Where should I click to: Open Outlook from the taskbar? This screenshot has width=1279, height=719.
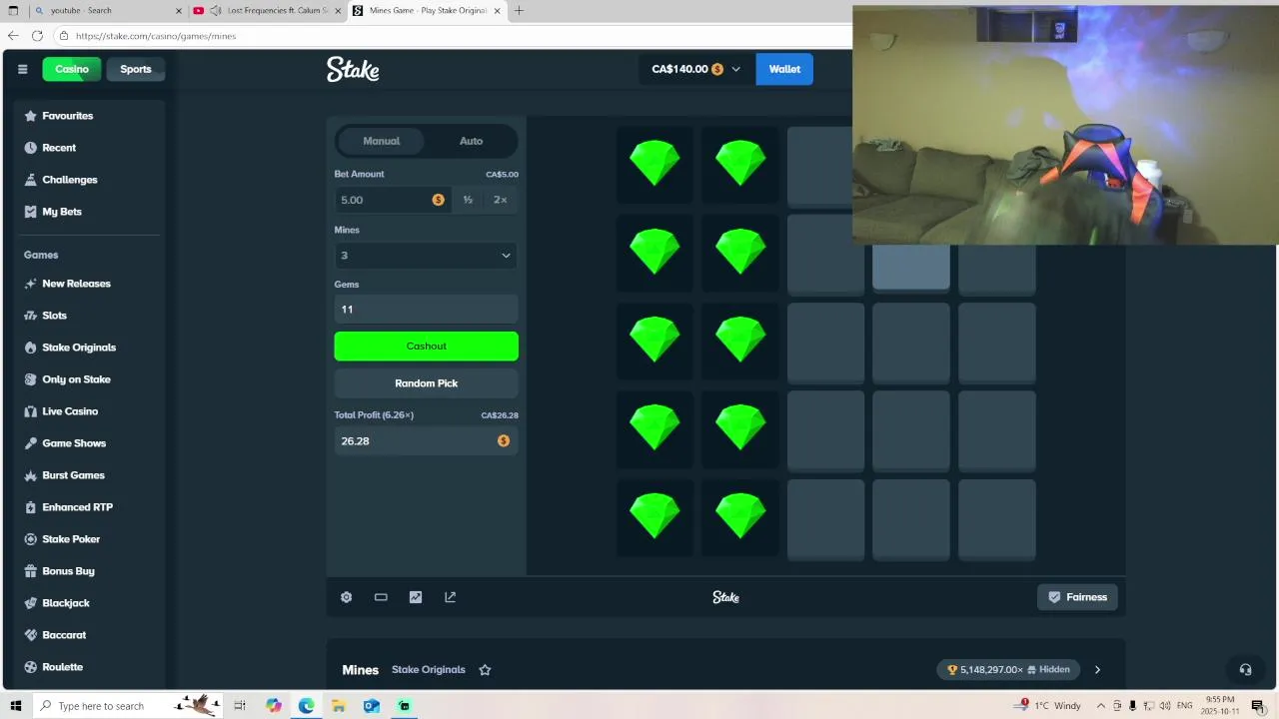pyautogui.click(x=372, y=705)
